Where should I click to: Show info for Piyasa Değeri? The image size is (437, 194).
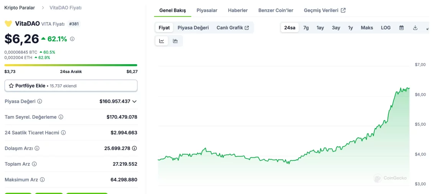tap(39, 101)
